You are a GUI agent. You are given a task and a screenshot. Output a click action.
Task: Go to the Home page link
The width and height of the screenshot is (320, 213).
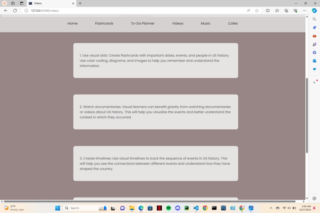click(72, 23)
